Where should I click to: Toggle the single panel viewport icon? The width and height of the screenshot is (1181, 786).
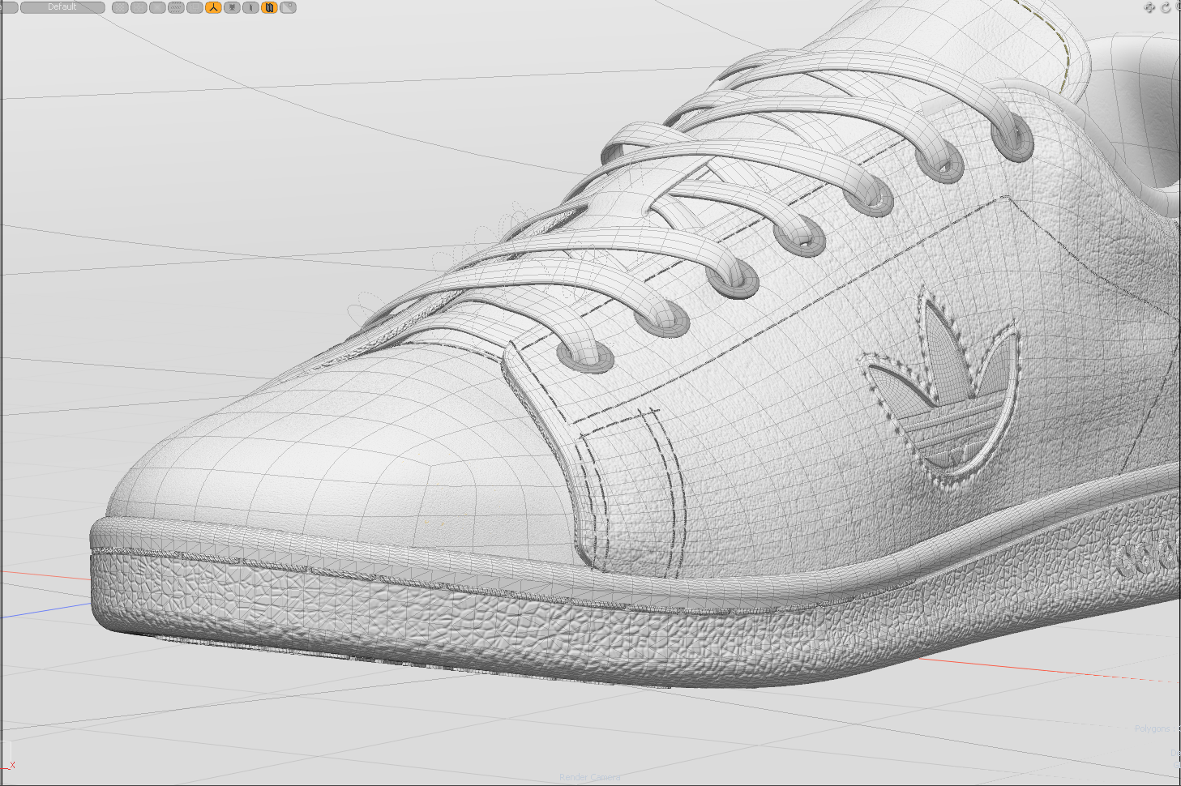(250, 7)
